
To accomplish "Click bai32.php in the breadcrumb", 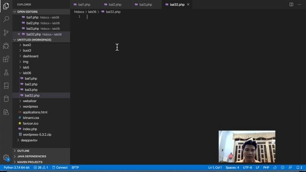I will pyautogui.click(x=113, y=12).
